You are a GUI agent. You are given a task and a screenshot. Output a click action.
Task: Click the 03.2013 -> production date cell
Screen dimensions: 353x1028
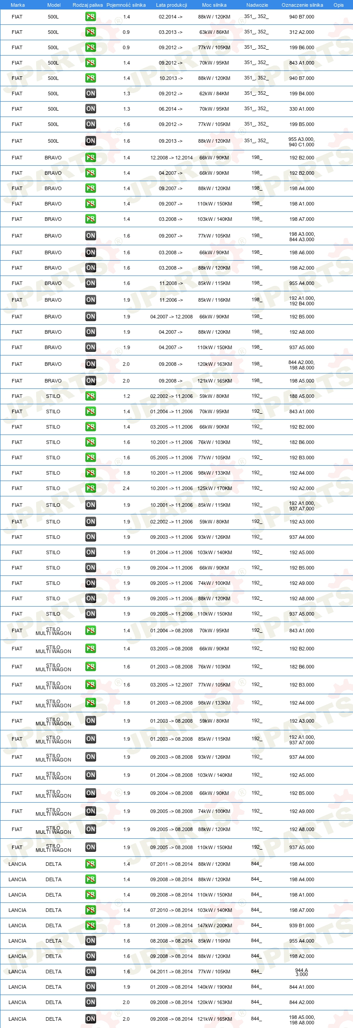(171, 32)
